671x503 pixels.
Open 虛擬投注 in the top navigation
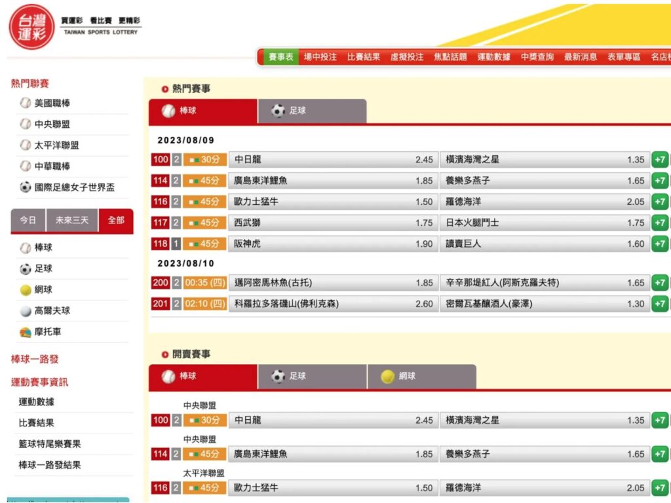click(x=407, y=57)
